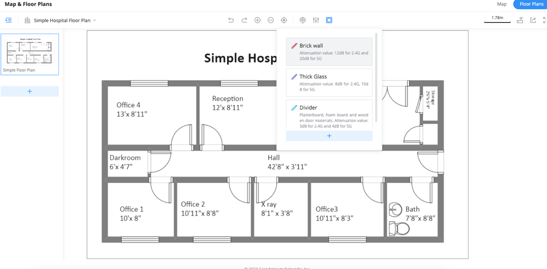Zoom out using the minus circle icon
The image size is (547, 269).
(x=271, y=20)
